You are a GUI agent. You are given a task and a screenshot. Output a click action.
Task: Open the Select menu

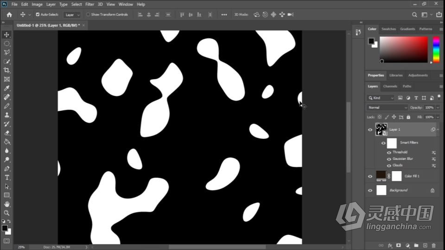click(x=76, y=4)
